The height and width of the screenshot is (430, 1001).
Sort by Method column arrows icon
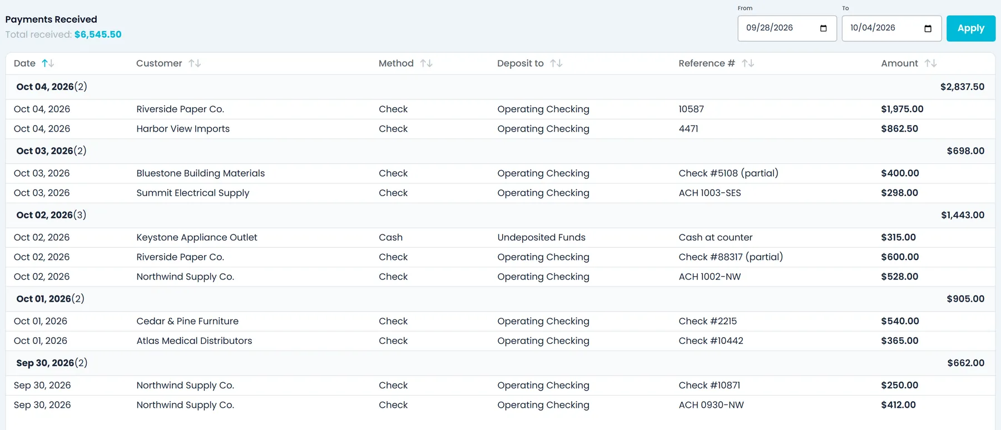click(x=427, y=63)
